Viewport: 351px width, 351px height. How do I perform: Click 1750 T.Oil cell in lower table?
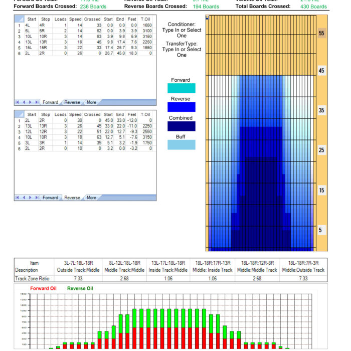click(145, 143)
